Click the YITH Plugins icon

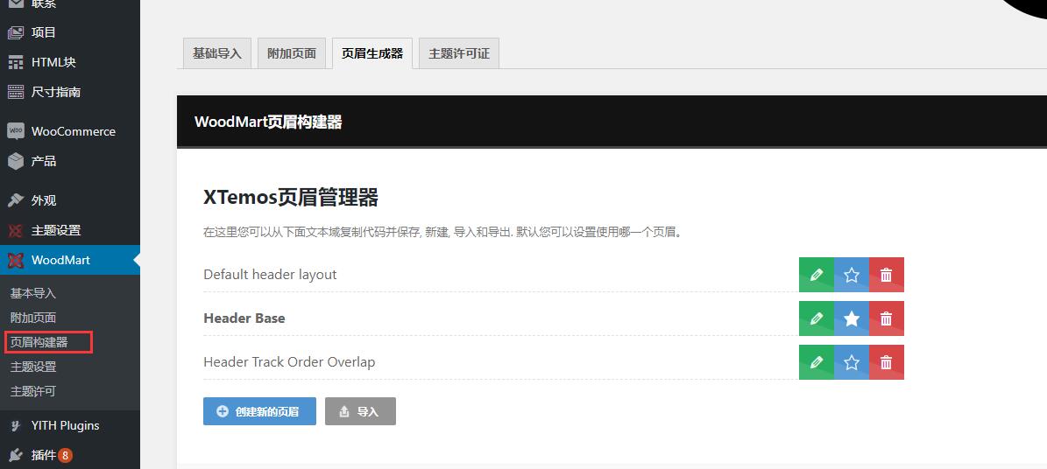pyautogui.click(x=16, y=425)
